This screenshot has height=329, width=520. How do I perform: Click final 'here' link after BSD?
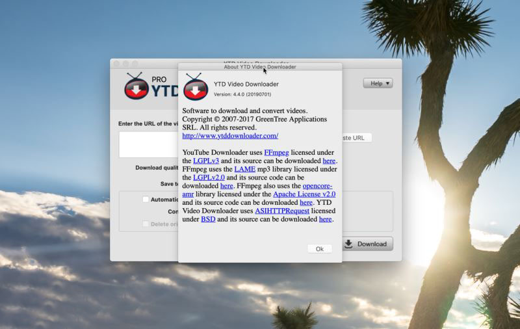tap(326, 219)
